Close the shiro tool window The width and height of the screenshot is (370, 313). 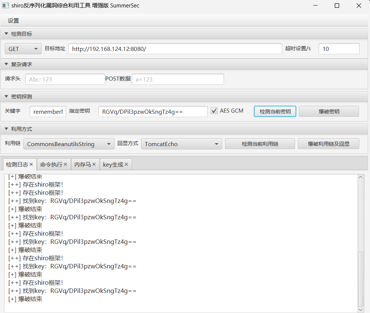tap(359, 6)
